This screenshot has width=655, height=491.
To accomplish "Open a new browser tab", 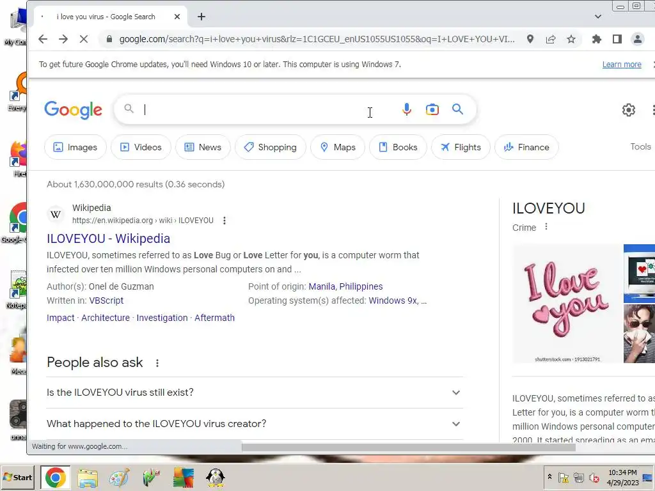I will [201, 17].
